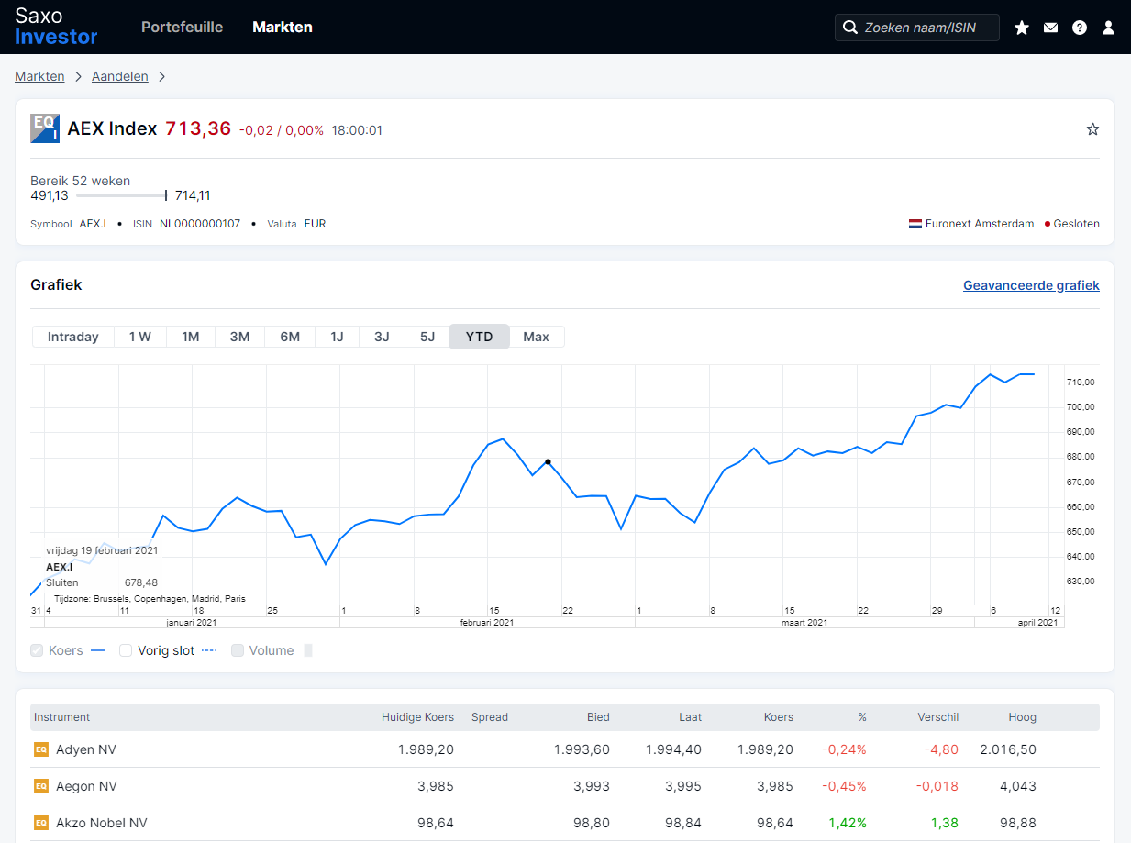Screen dimensions: 1131x843
Task: Go to Aandelen breadcrumb link
Action: 120,76
